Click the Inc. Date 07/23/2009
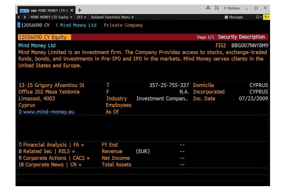 253,99
